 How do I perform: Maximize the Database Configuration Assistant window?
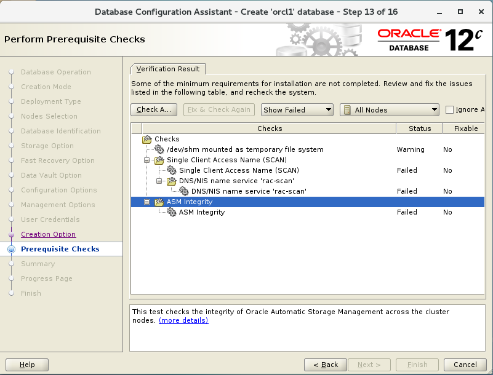[x=460, y=12]
